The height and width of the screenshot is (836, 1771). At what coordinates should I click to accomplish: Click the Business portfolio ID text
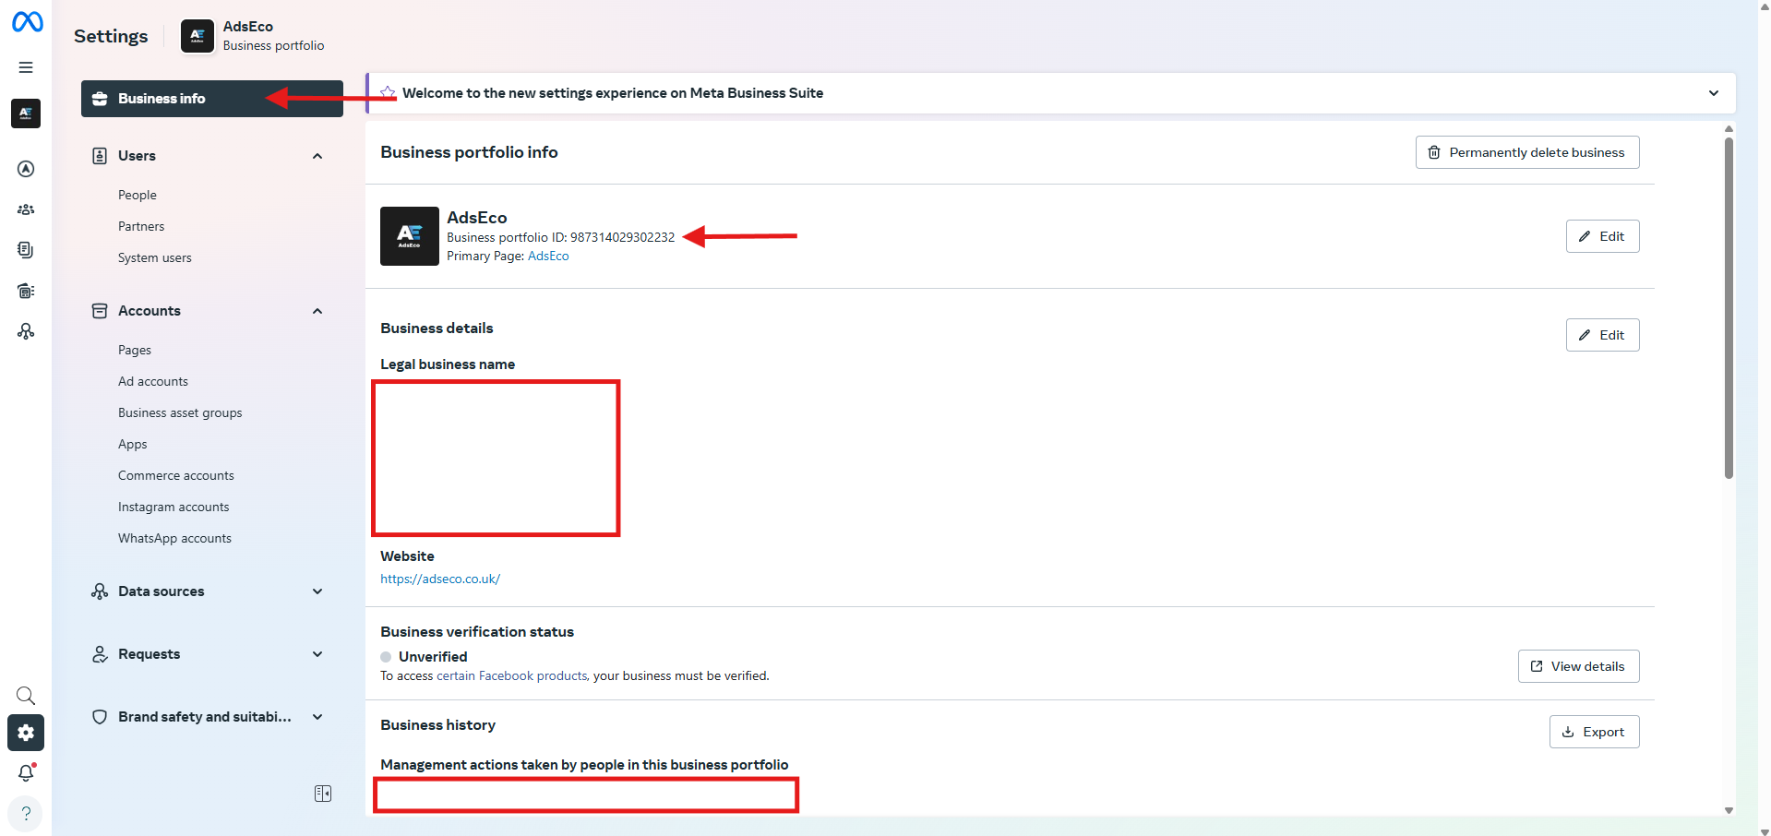(561, 237)
